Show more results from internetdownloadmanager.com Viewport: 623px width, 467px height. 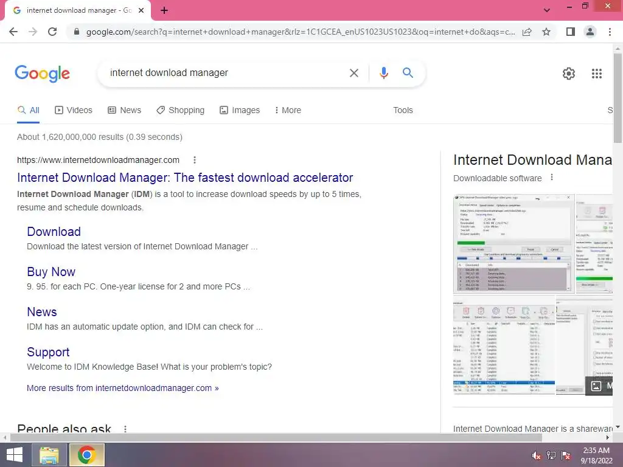pyautogui.click(x=123, y=388)
